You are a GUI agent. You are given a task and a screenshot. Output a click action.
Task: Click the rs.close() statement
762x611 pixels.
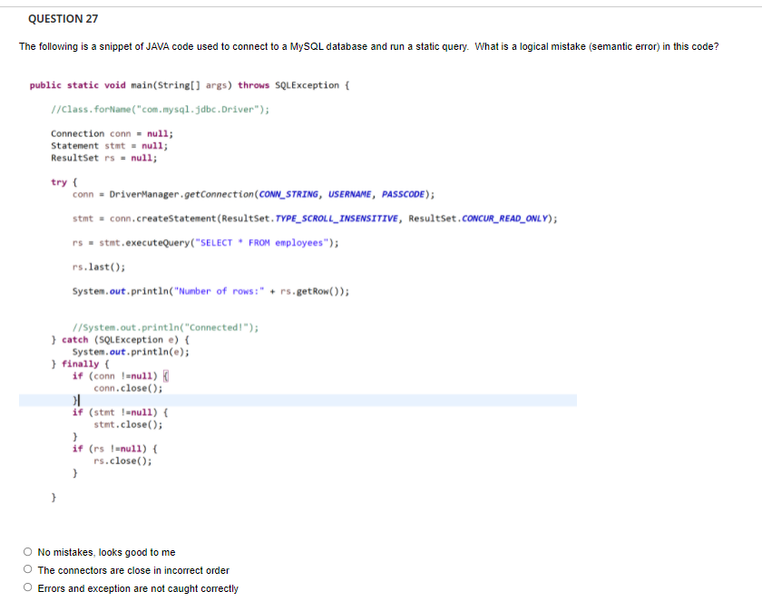point(118,460)
